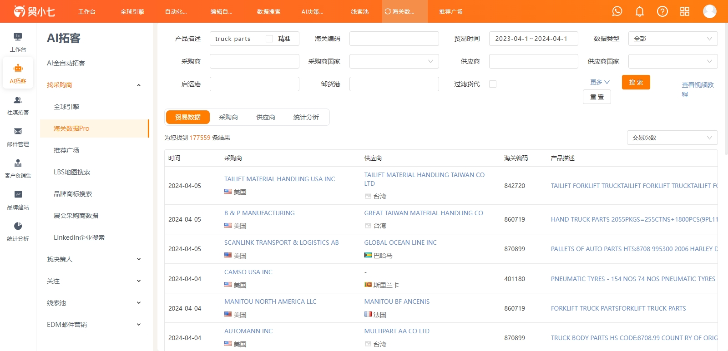The width and height of the screenshot is (728, 351).
Task: Switch to the 采购商 tab
Action: 228,117
